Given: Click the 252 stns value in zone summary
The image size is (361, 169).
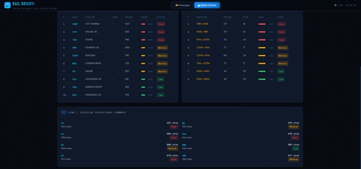Looking at the screenshot, I should pyautogui.click(x=172, y=134).
